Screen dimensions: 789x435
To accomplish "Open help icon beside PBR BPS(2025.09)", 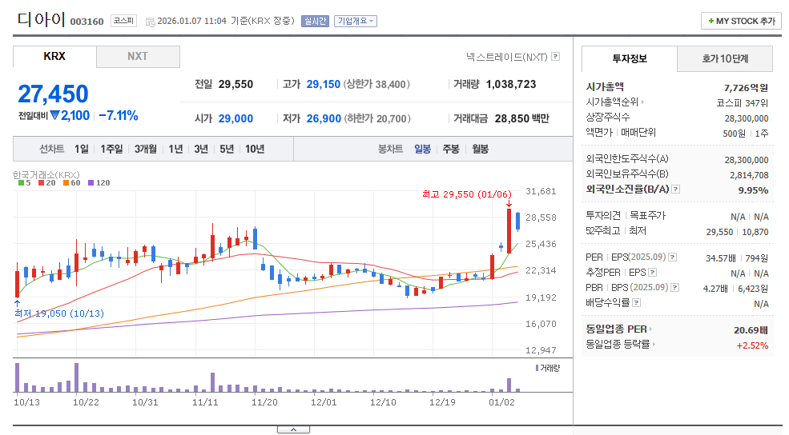I will [x=675, y=287].
